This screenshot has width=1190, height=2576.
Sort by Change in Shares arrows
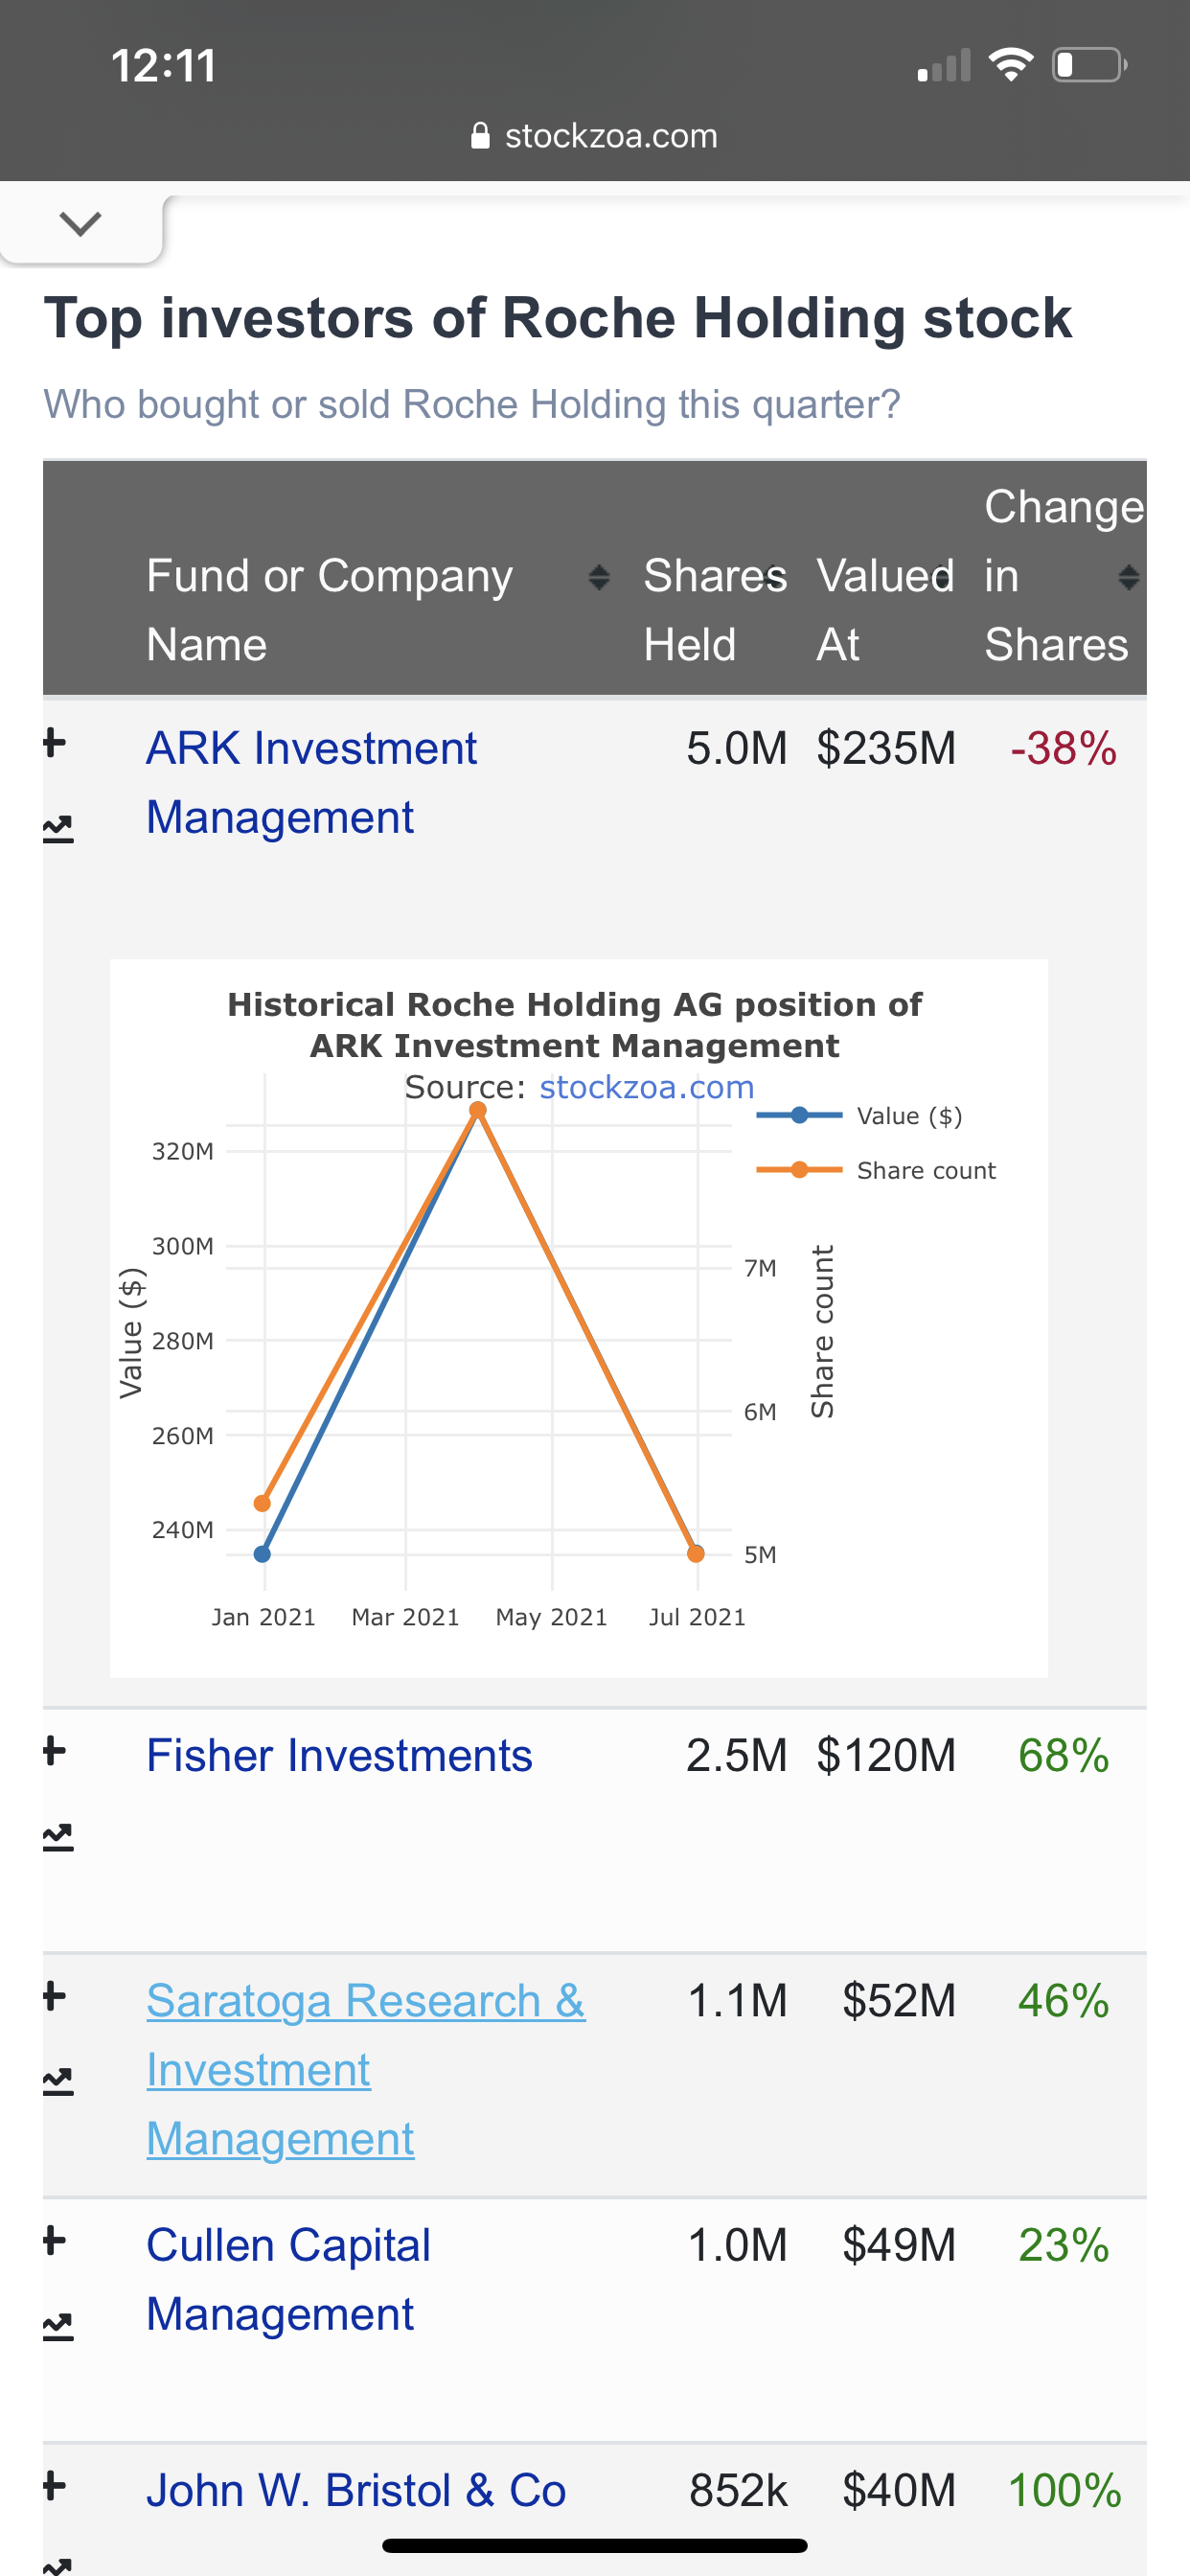[1129, 577]
